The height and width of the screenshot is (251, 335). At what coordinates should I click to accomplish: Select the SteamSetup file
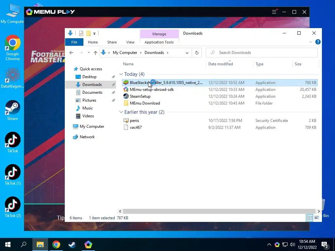pyautogui.click(x=220, y=96)
